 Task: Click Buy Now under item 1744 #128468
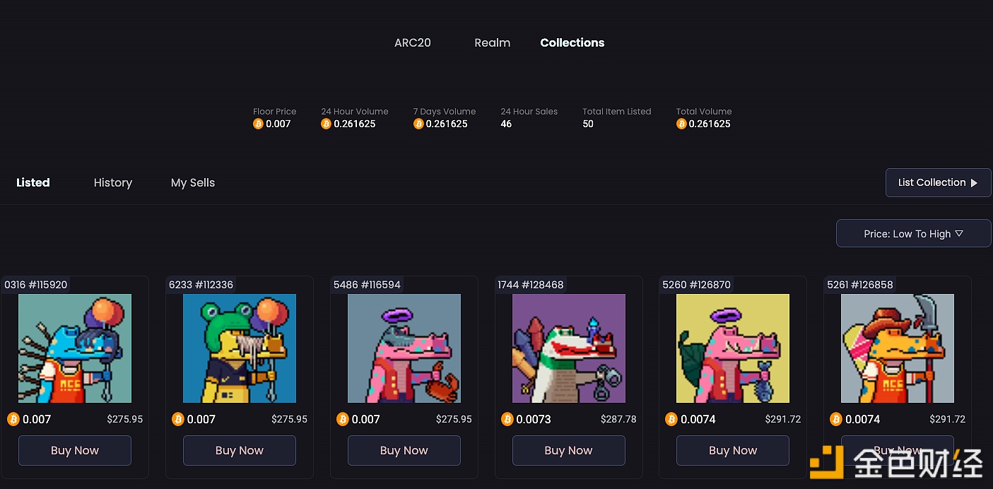[x=569, y=450]
